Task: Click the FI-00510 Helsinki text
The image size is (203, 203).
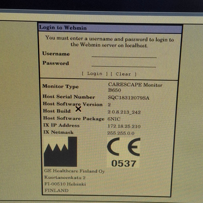Action: (65, 184)
